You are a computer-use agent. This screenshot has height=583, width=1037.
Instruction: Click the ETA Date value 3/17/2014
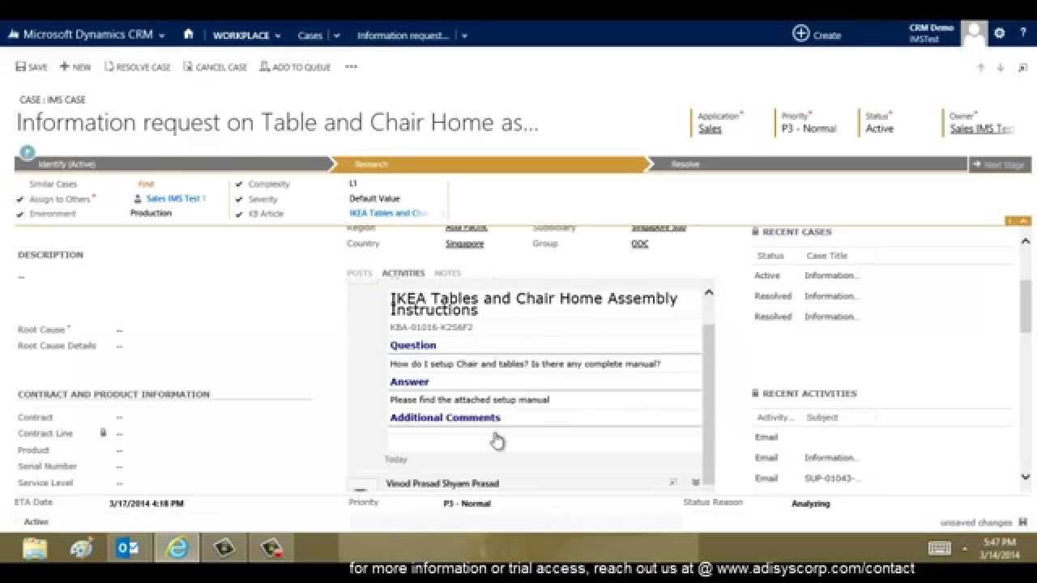pos(146,504)
